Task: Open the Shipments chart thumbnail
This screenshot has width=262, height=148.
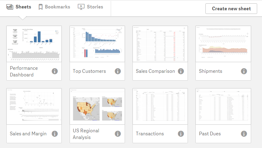Action: [x=223, y=44]
